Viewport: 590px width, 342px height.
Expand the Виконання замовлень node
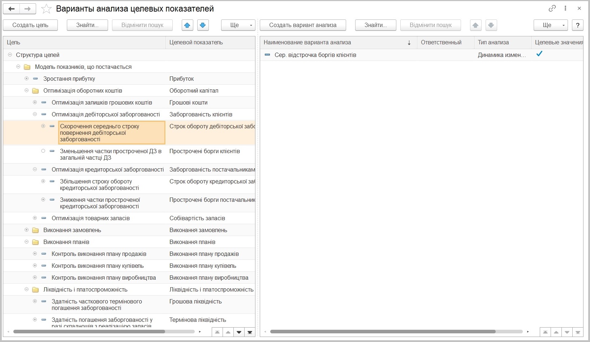pos(26,230)
